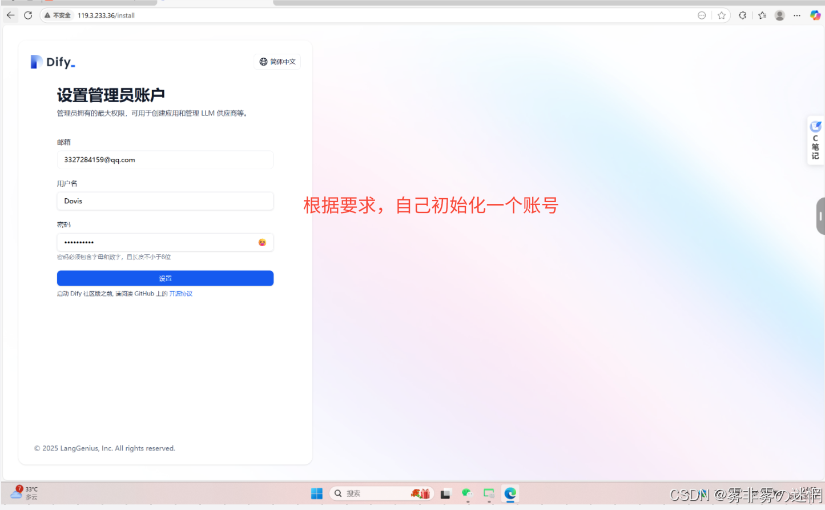825x510 pixels.
Task: Open the weather widget showing 33°C
Action: pos(25,493)
